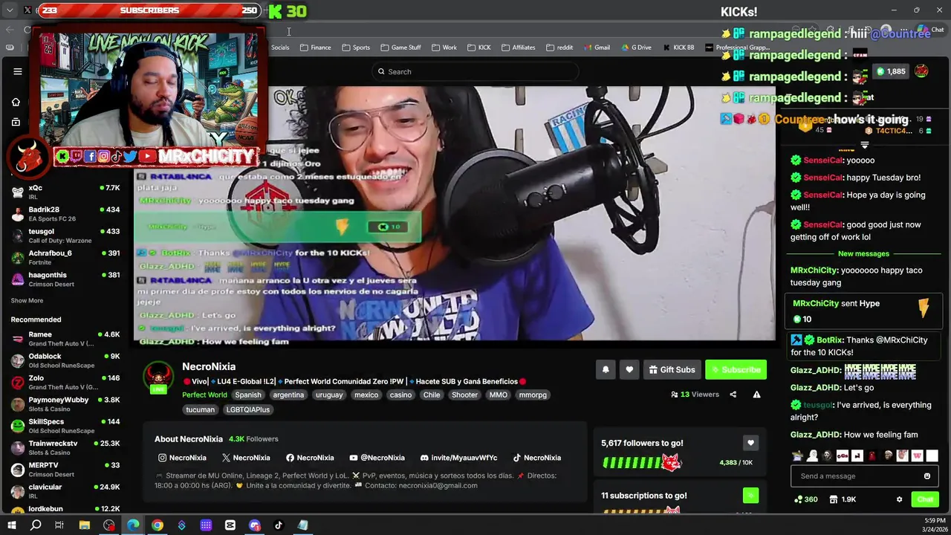Open teusgol channel in sidebar
951x535 pixels.
click(65, 236)
